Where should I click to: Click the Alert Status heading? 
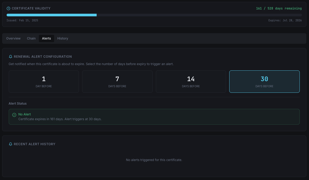pos(18,104)
